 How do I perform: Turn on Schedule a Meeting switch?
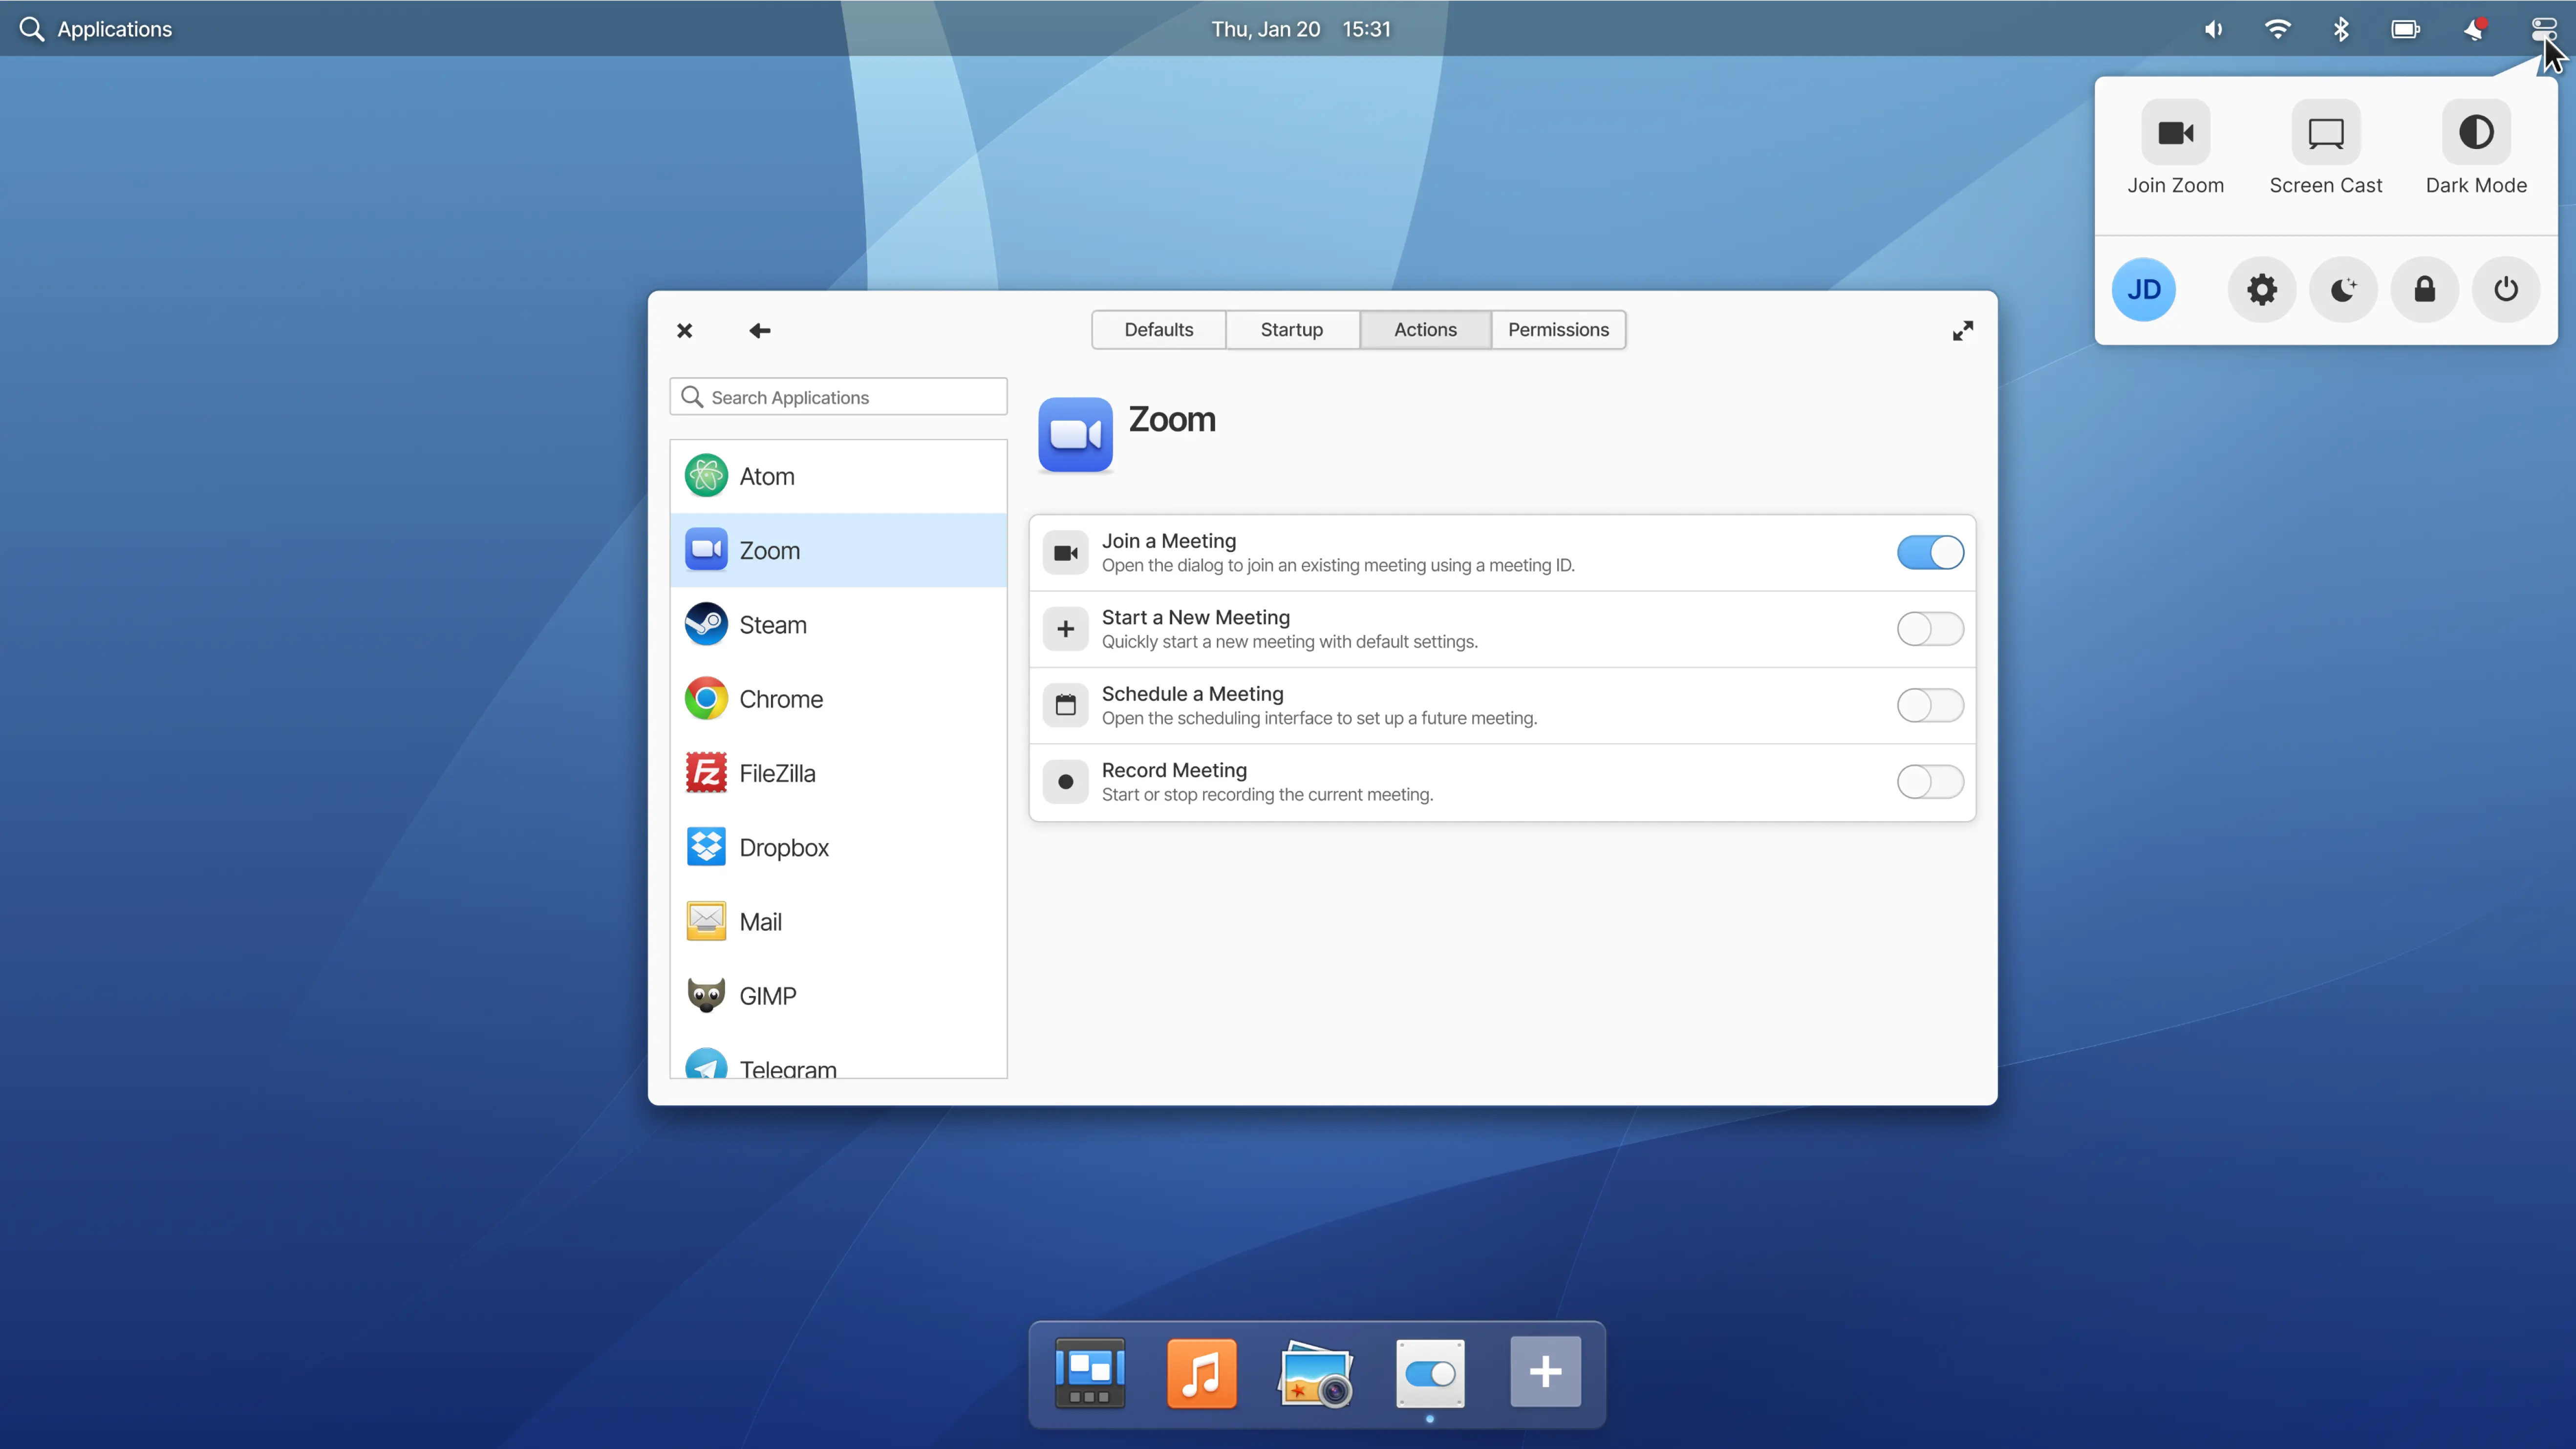pyautogui.click(x=1929, y=705)
